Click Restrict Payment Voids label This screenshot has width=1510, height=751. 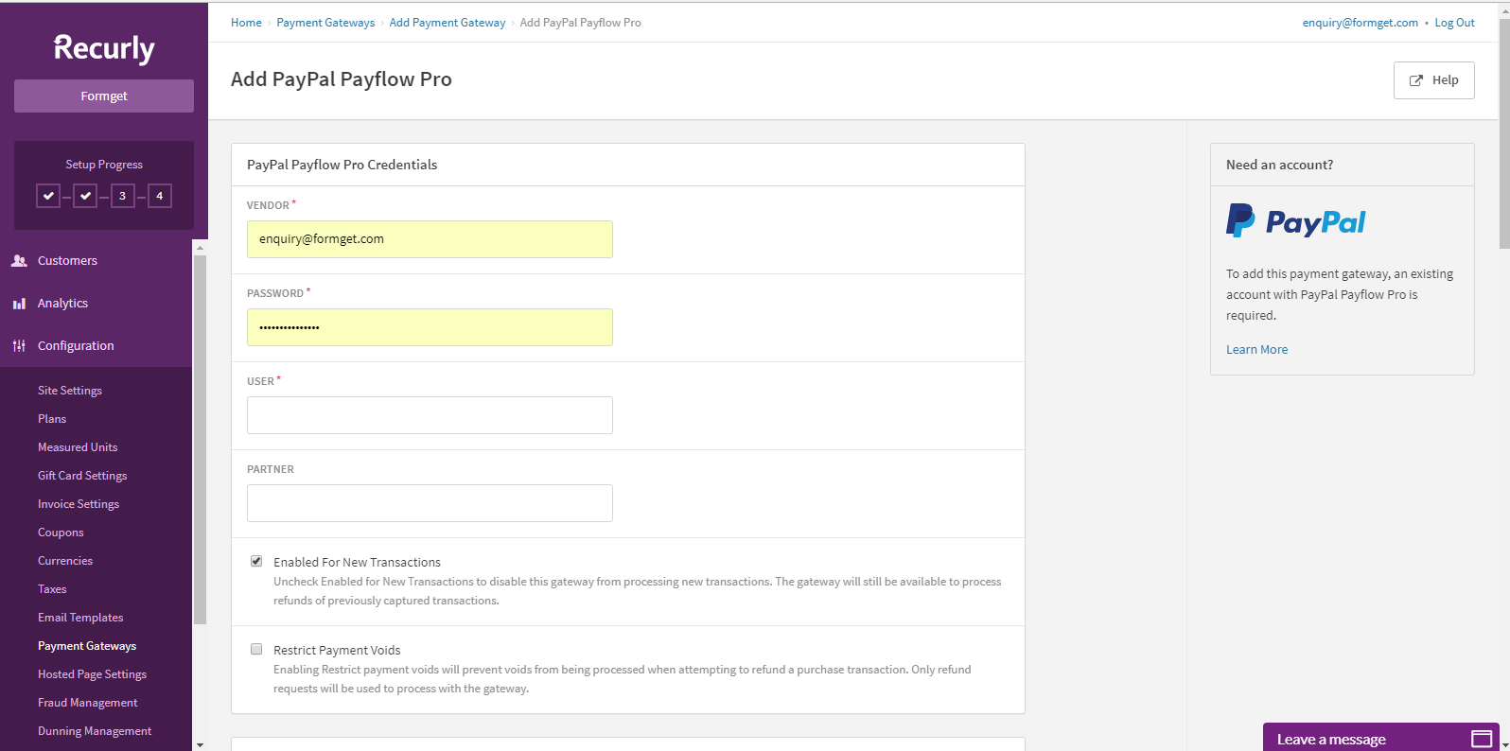[337, 650]
